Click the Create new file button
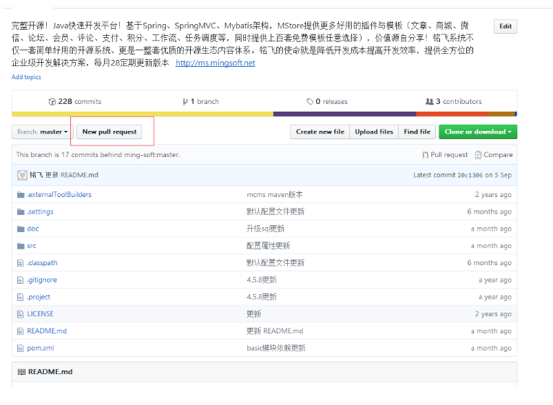This screenshot has width=553, height=405. pos(320,132)
